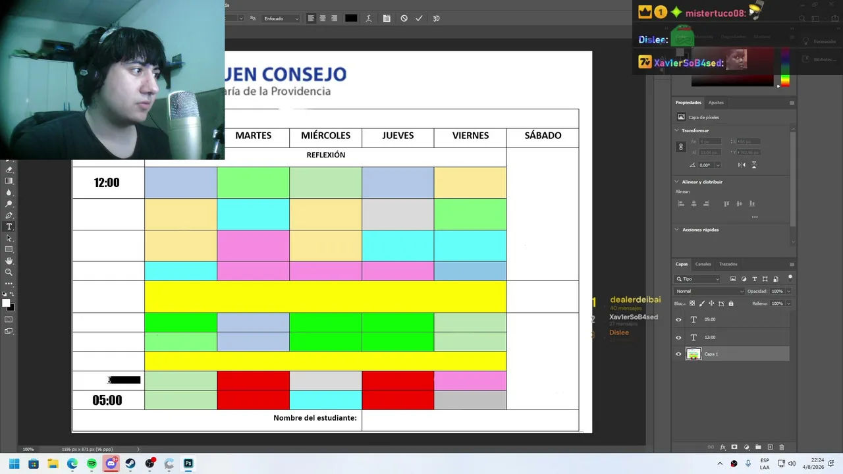Lock transparent pixels

(x=692, y=303)
